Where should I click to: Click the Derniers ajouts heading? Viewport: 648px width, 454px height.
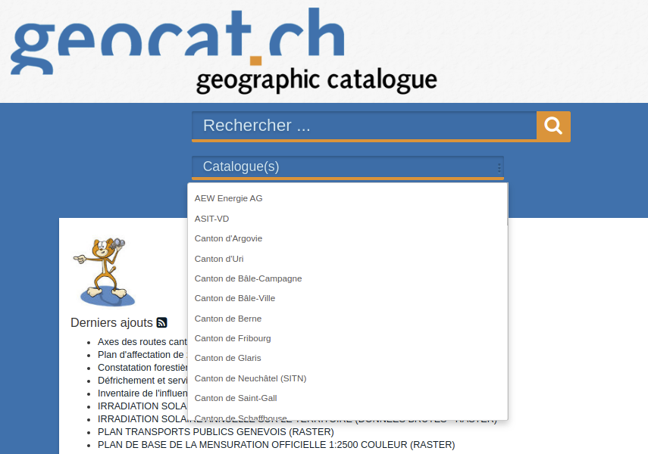[111, 323]
